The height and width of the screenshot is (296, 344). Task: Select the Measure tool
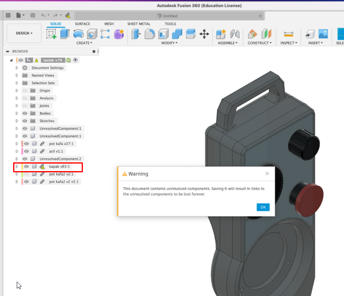point(289,34)
